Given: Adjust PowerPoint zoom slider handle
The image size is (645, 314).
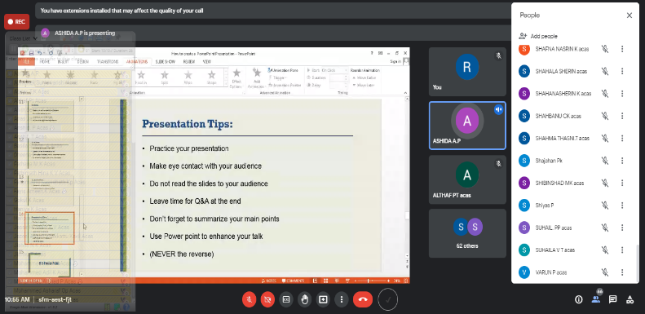Looking at the screenshot, I should pos(368,281).
